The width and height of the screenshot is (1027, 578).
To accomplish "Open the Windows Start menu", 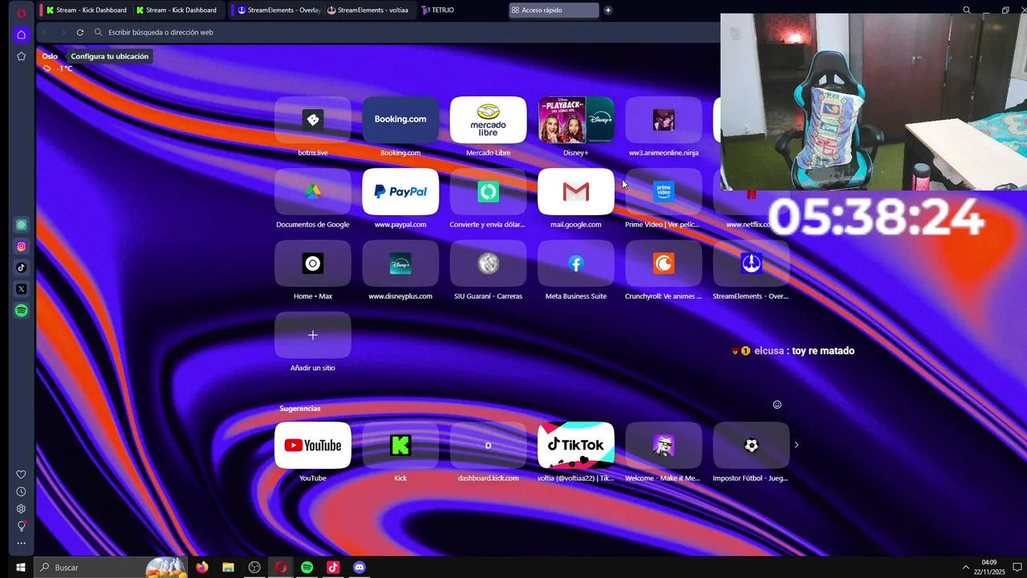I will (x=21, y=568).
